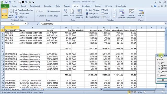Image resolution: width=167 pixels, height=94 pixels.
Task: Toggle the Gridlines checkbox
Action: [37, 16]
